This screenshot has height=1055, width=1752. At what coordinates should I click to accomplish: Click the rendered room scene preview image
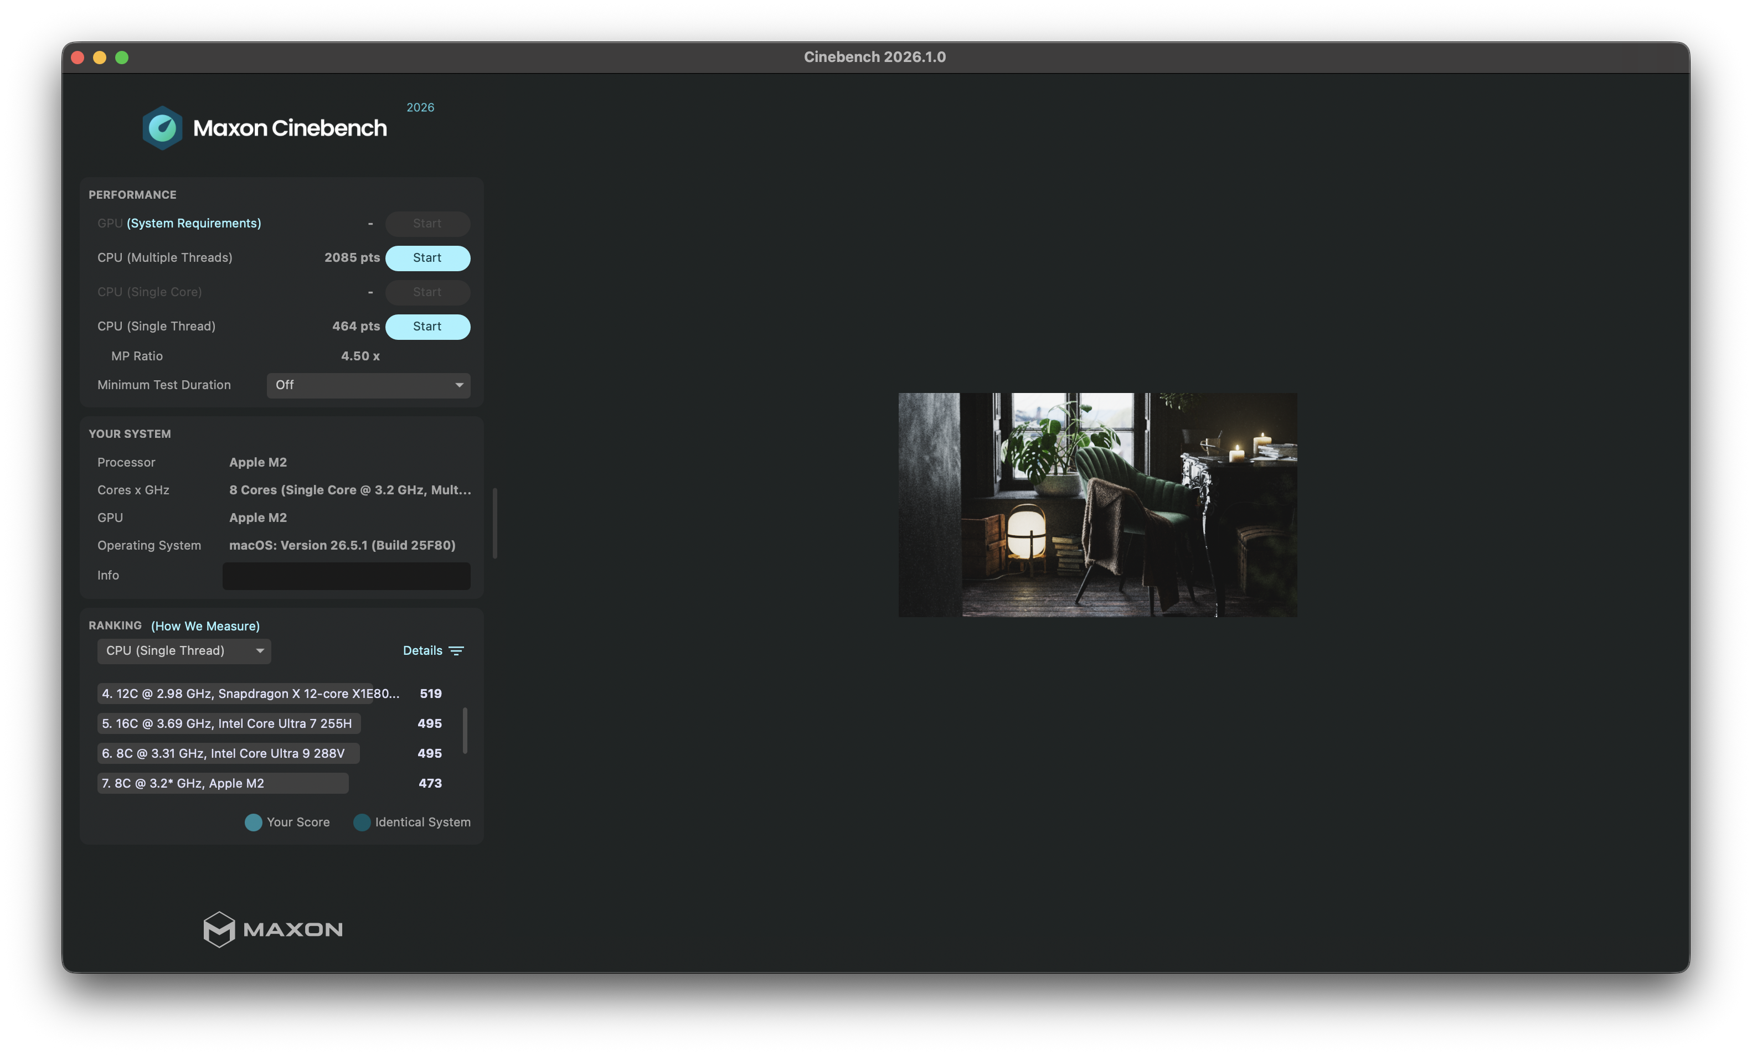(x=1097, y=505)
